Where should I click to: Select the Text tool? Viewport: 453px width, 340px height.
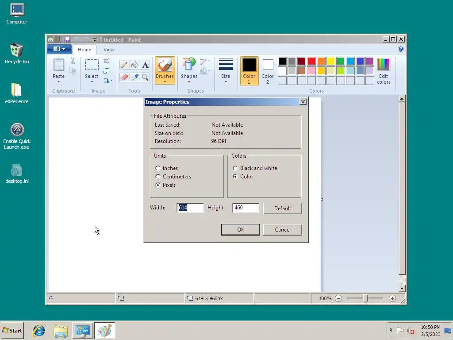click(145, 65)
